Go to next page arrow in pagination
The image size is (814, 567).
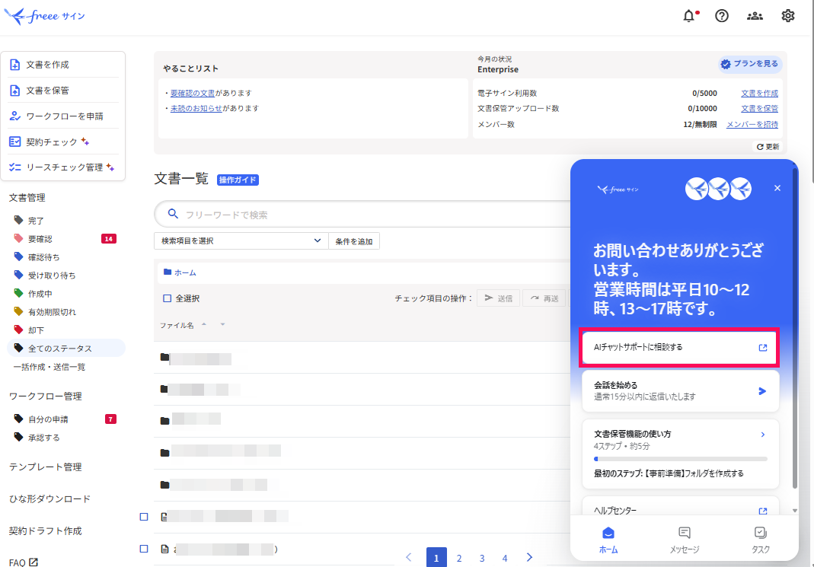pos(529,557)
